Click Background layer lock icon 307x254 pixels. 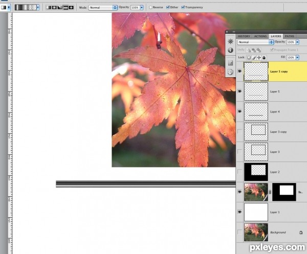click(x=301, y=233)
